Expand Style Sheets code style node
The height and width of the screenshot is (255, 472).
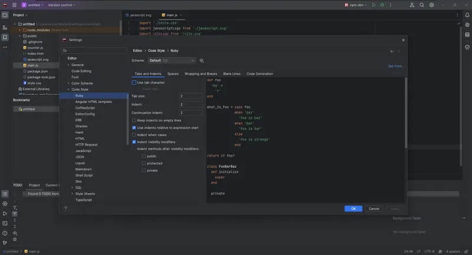(x=72, y=194)
